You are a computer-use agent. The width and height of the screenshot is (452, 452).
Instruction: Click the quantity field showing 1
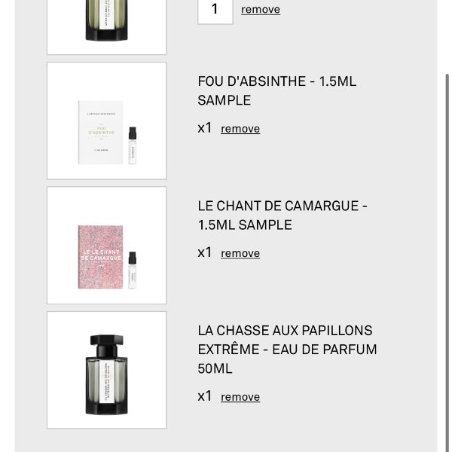[x=215, y=11]
